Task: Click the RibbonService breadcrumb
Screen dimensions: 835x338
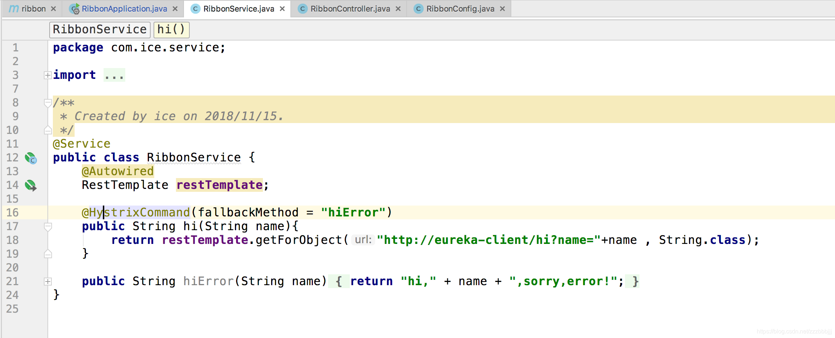Action: pyautogui.click(x=100, y=29)
